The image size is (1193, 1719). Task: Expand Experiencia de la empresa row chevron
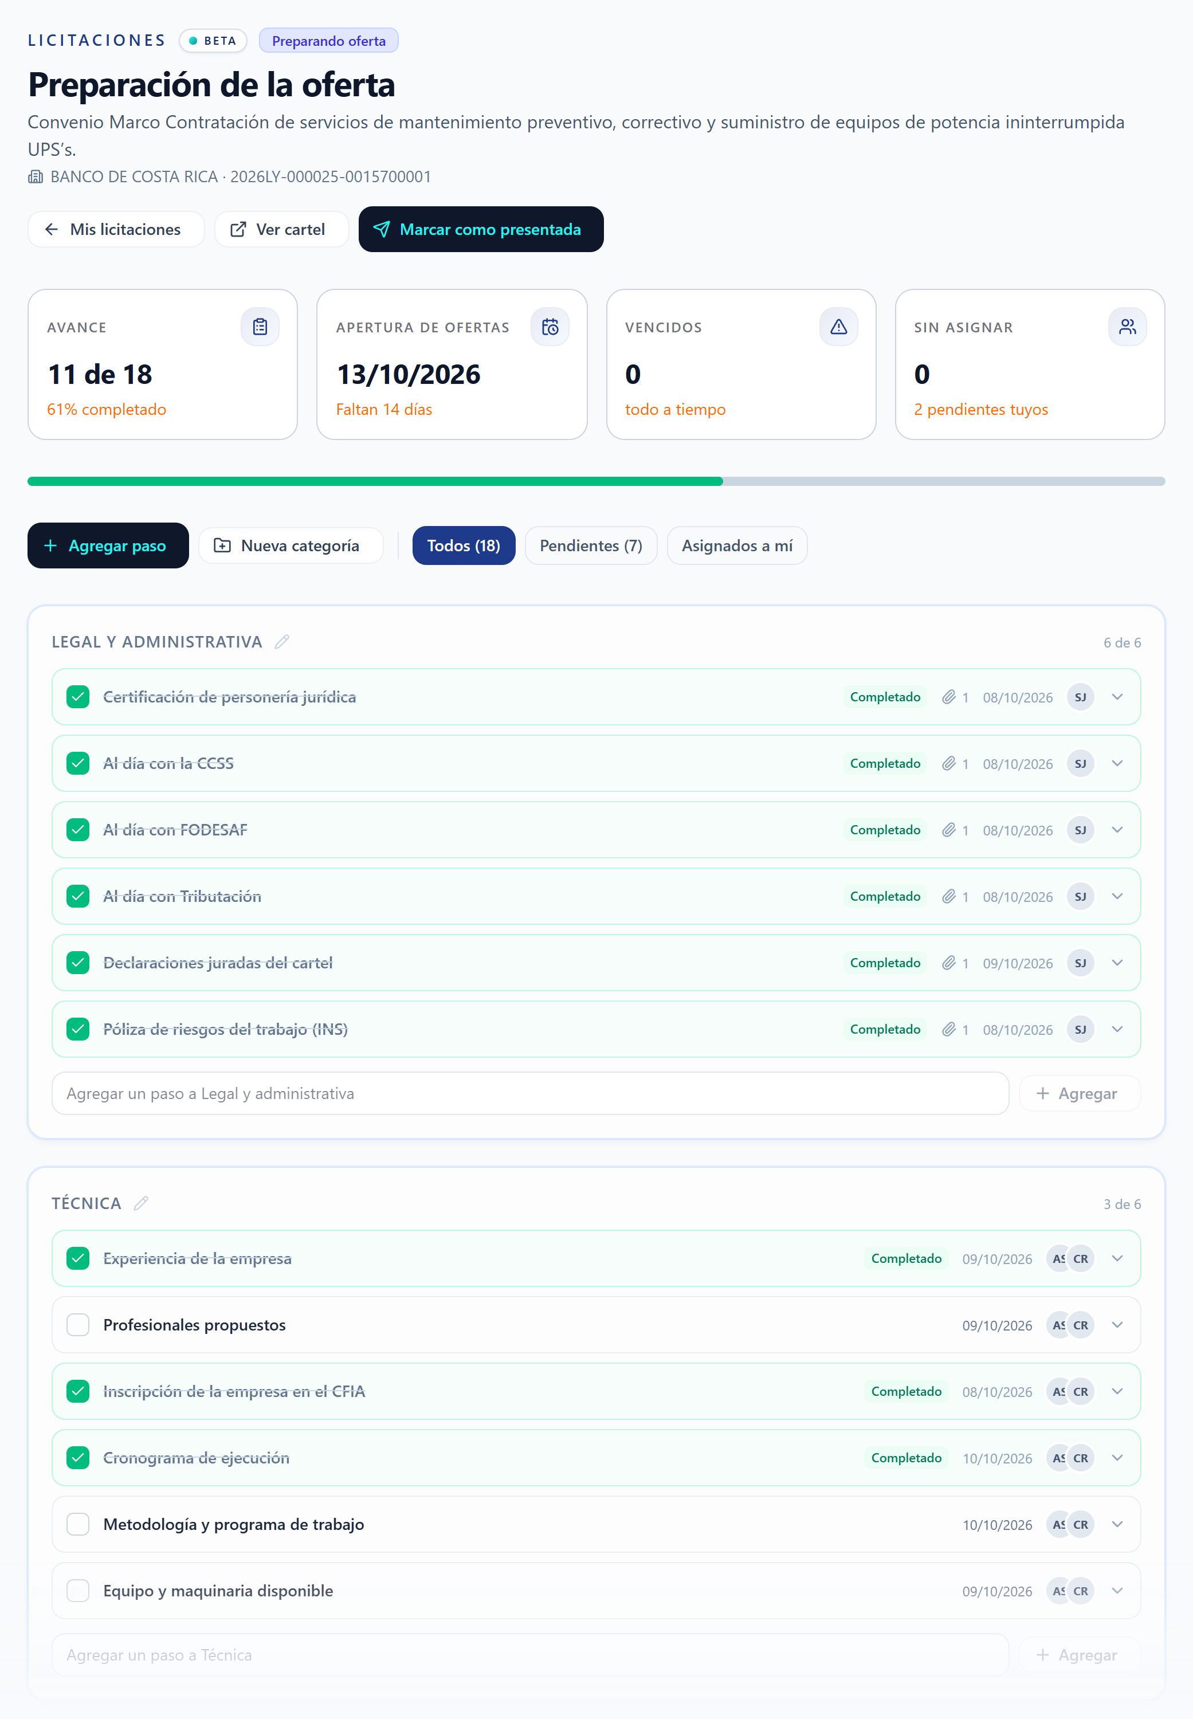click(1117, 1259)
